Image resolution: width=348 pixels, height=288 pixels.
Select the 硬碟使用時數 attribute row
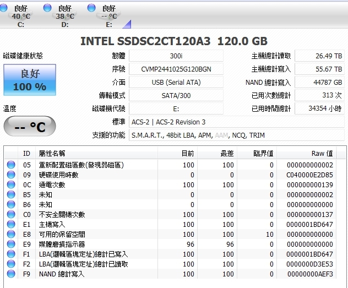pyautogui.click(x=170, y=175)
